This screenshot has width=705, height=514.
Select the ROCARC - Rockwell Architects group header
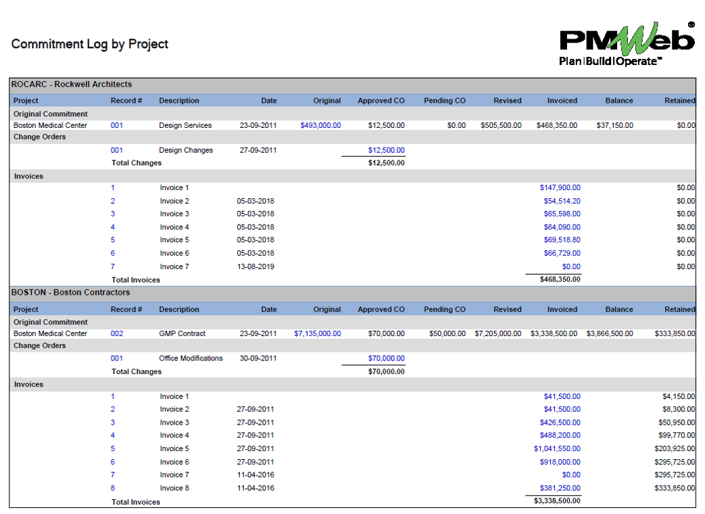tap(353, 85)
